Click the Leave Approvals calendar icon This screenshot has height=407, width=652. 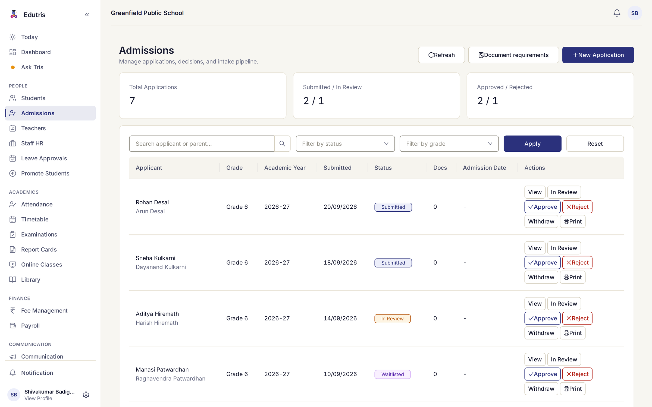click(x=13, y=158)
